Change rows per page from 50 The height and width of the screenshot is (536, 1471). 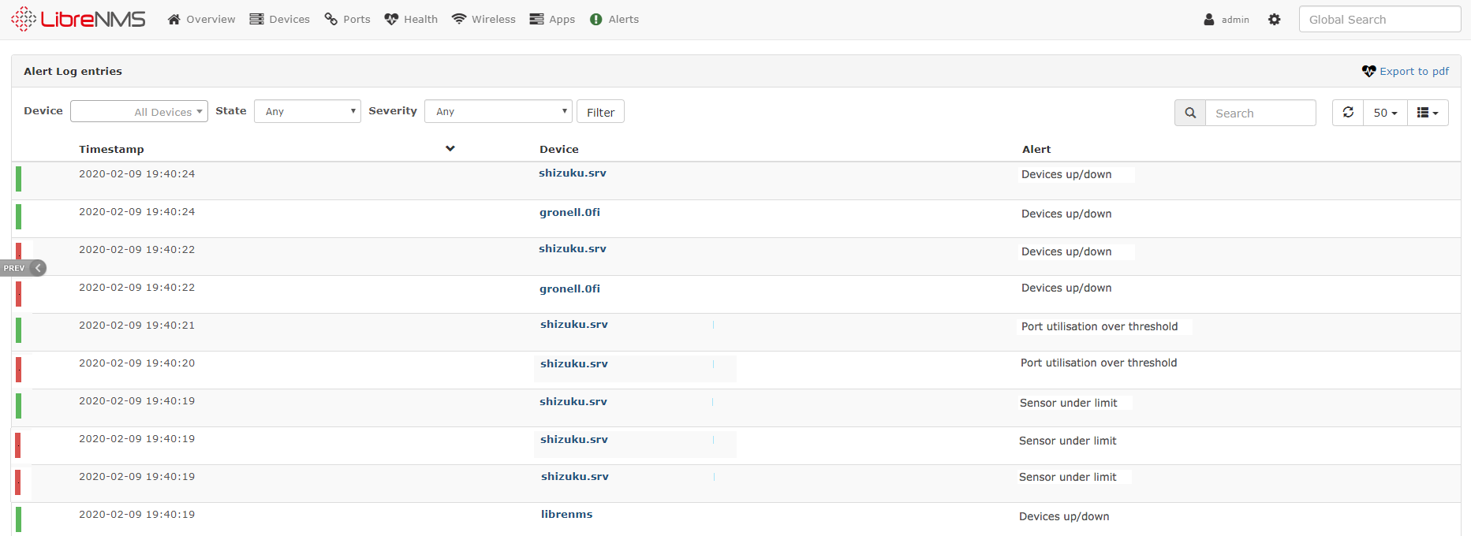[x=1385, y=113]
